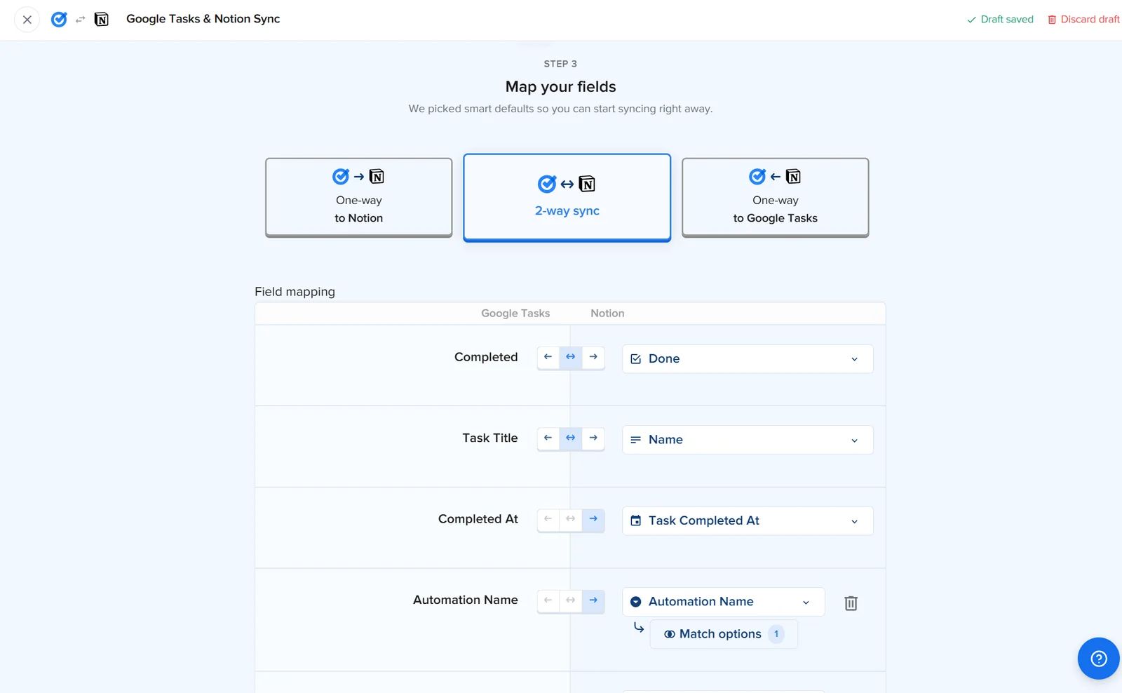
Task: Set Task Title to right-arrow direction
Action: pyautogui.click(x=593, y=438)
